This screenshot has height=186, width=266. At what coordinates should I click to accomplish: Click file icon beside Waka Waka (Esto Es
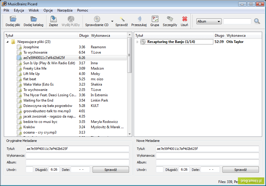[x=19, y=84]
